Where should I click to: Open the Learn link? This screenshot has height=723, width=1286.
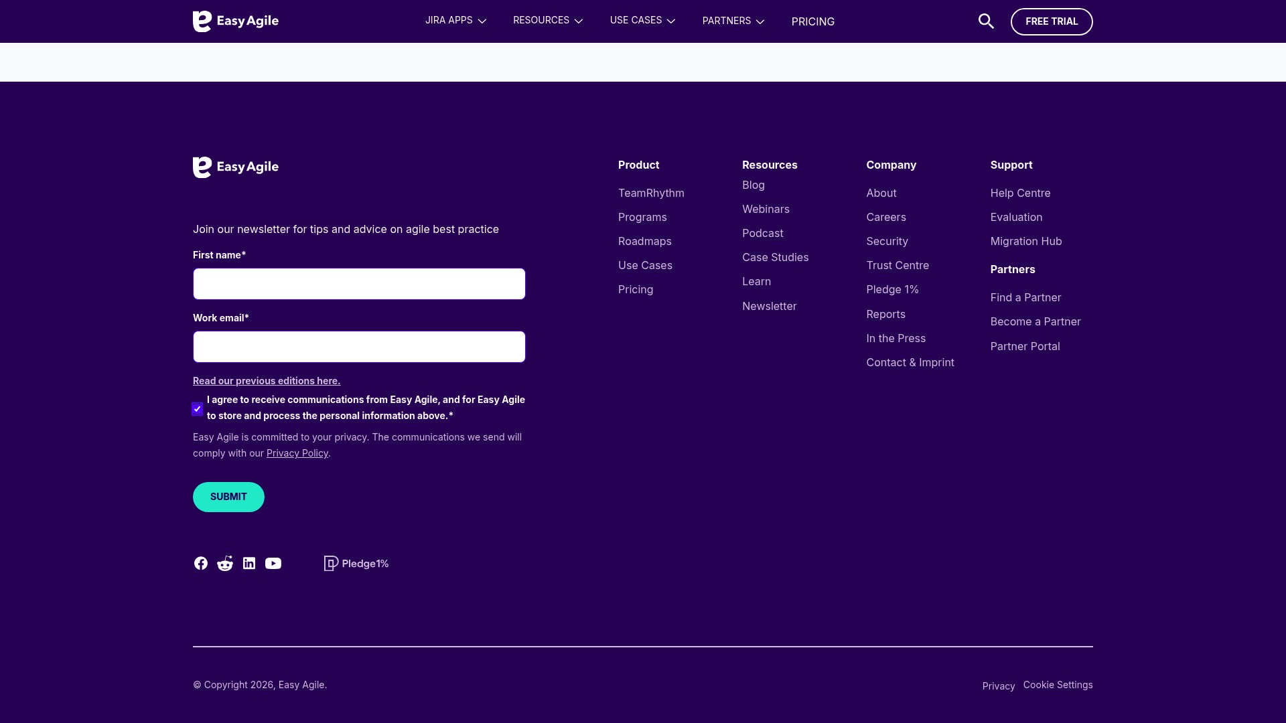pyautogui.click(x=757, y=281)
